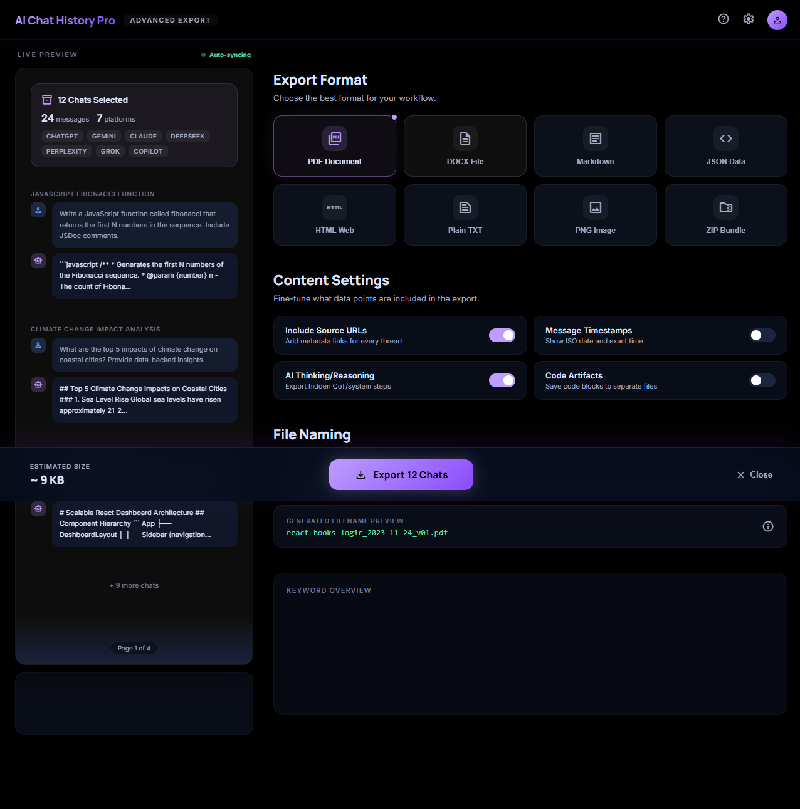Click the Page 1 of 4 indicator

pyautogui.click(x=134, y=648)
